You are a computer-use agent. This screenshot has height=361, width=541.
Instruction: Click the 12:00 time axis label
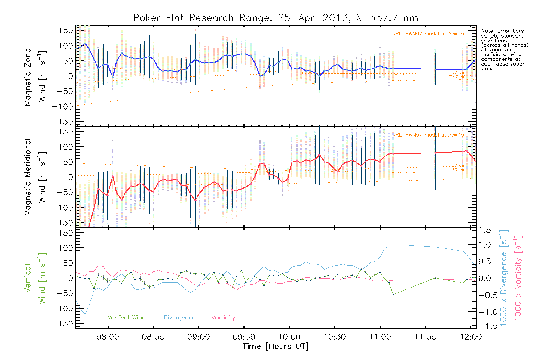[x=471, y=337]
